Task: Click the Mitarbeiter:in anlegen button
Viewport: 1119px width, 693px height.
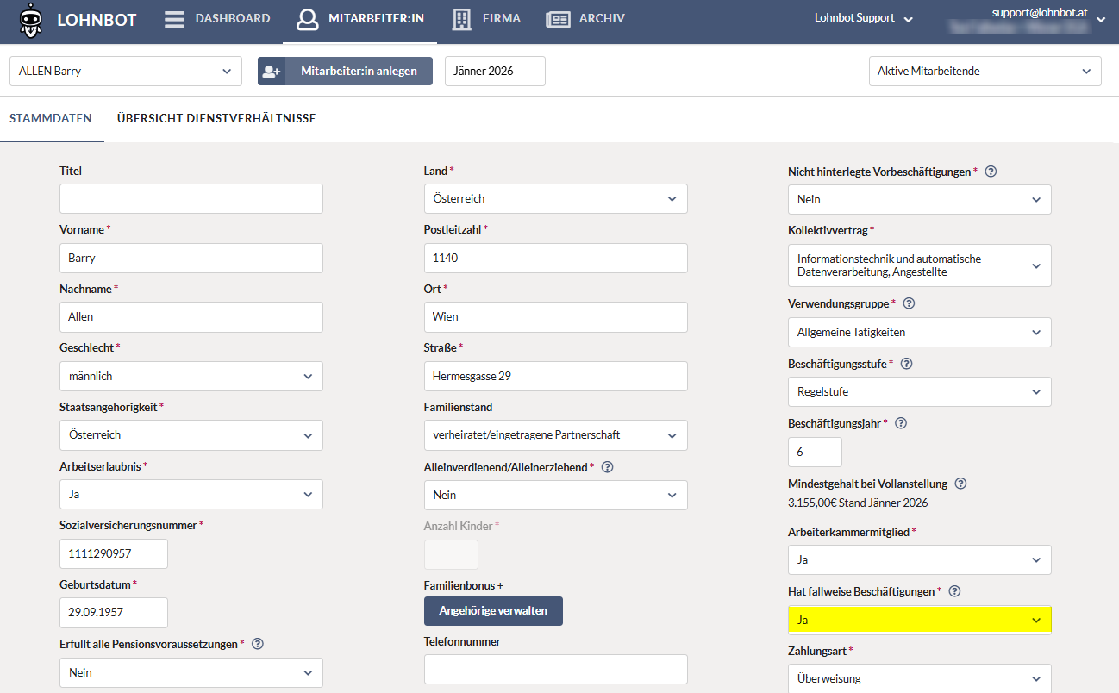Action: [x=345, y=72]
